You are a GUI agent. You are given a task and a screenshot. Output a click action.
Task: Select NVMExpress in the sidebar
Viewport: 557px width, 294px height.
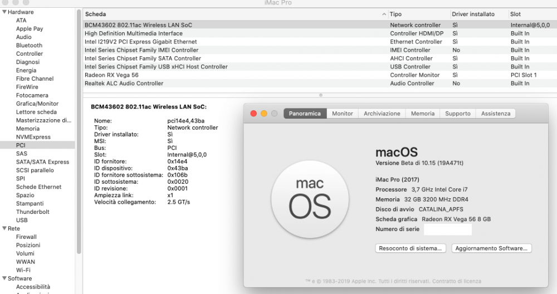[33, 137]
